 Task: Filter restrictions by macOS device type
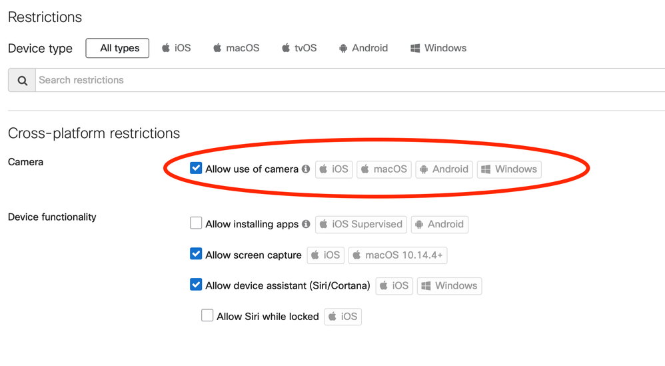pyautogui.click(x=236, y=48)
